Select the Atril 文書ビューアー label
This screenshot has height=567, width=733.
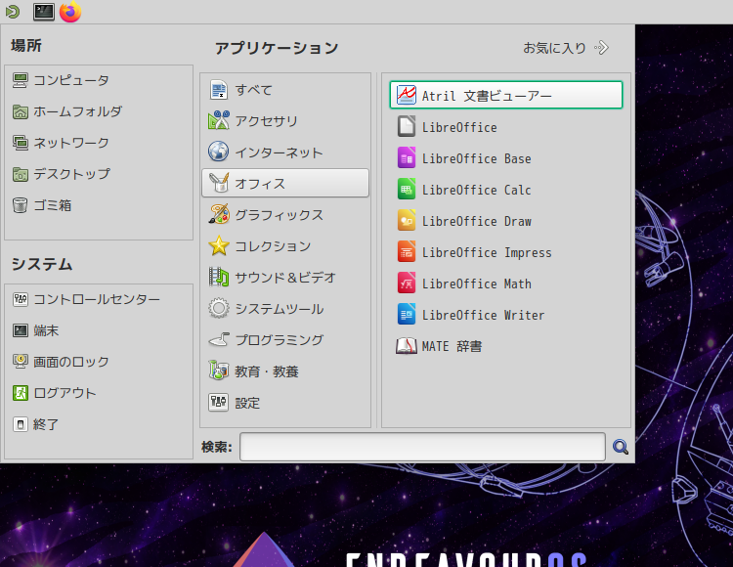coord(487,96)
